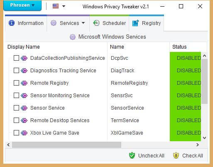Click the yellow warning shield icon of Check All

coord(176,155)
